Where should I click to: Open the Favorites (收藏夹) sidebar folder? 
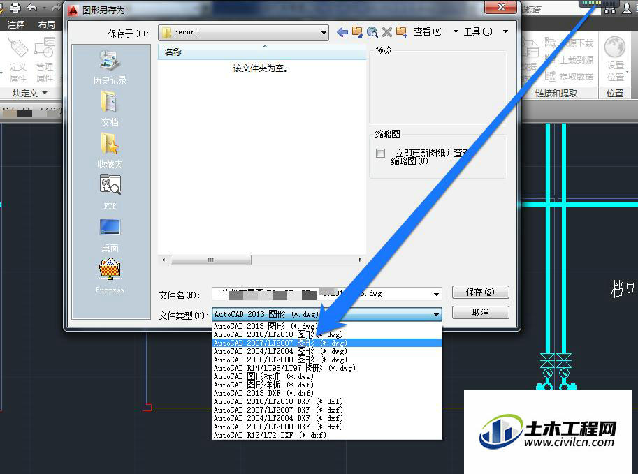click(x=110, y=150)
